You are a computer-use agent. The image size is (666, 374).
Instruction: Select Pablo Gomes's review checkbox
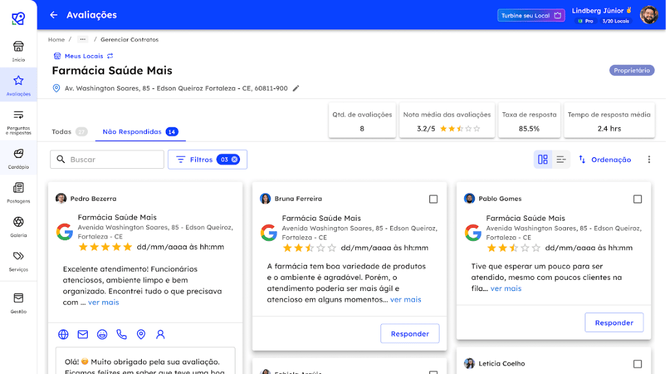point(637,199)
